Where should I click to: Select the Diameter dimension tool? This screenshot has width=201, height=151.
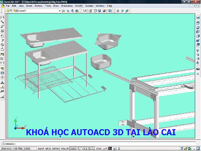2,45
